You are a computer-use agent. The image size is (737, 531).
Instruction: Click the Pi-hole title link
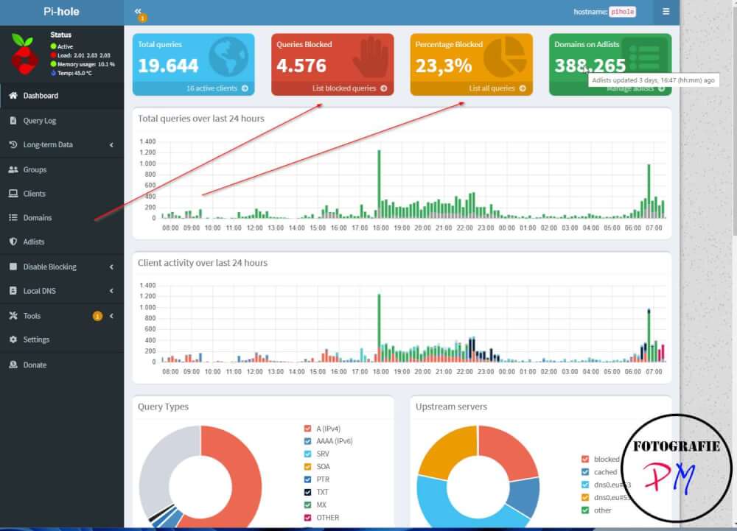pyautogui.click(x=62, y=12)
